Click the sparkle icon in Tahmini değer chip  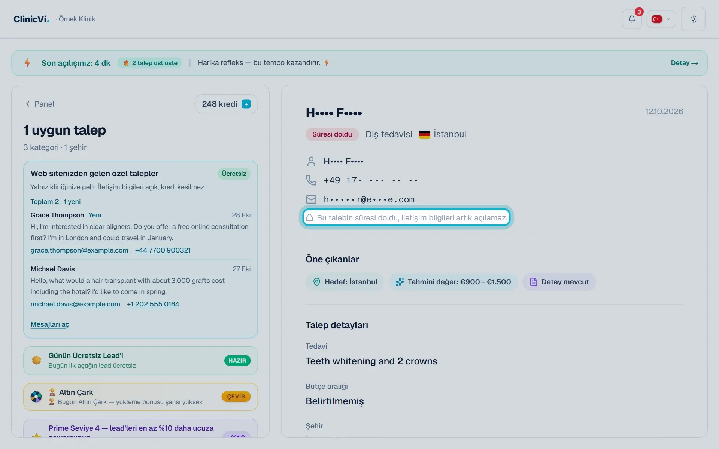click(400, 282)
